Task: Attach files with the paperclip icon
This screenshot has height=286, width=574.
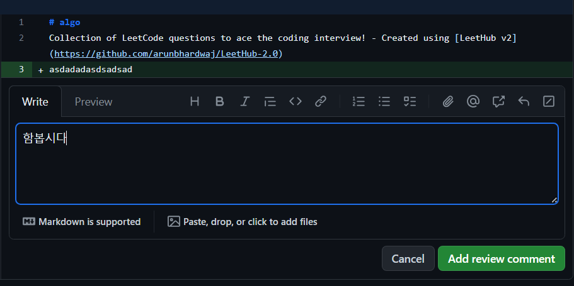Action: tap(448, 101)
